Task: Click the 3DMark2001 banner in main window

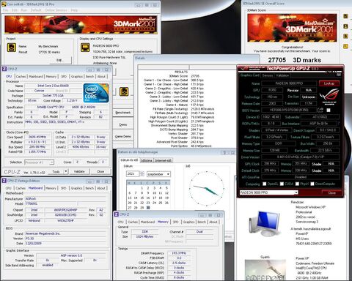Action: [x=80, y=24]
